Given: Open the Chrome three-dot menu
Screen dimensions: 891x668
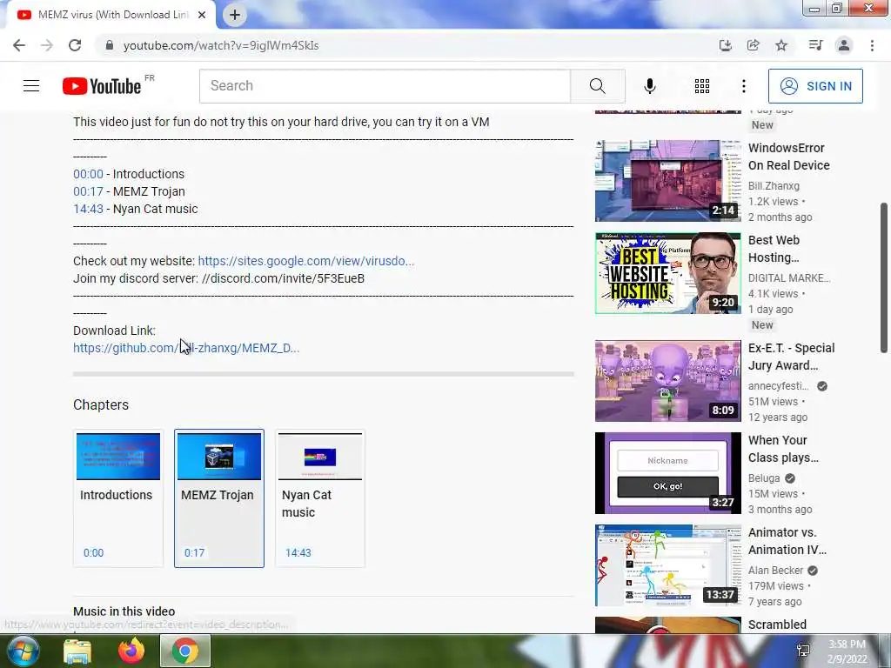Looking at the screenshot, I should 872,45.
